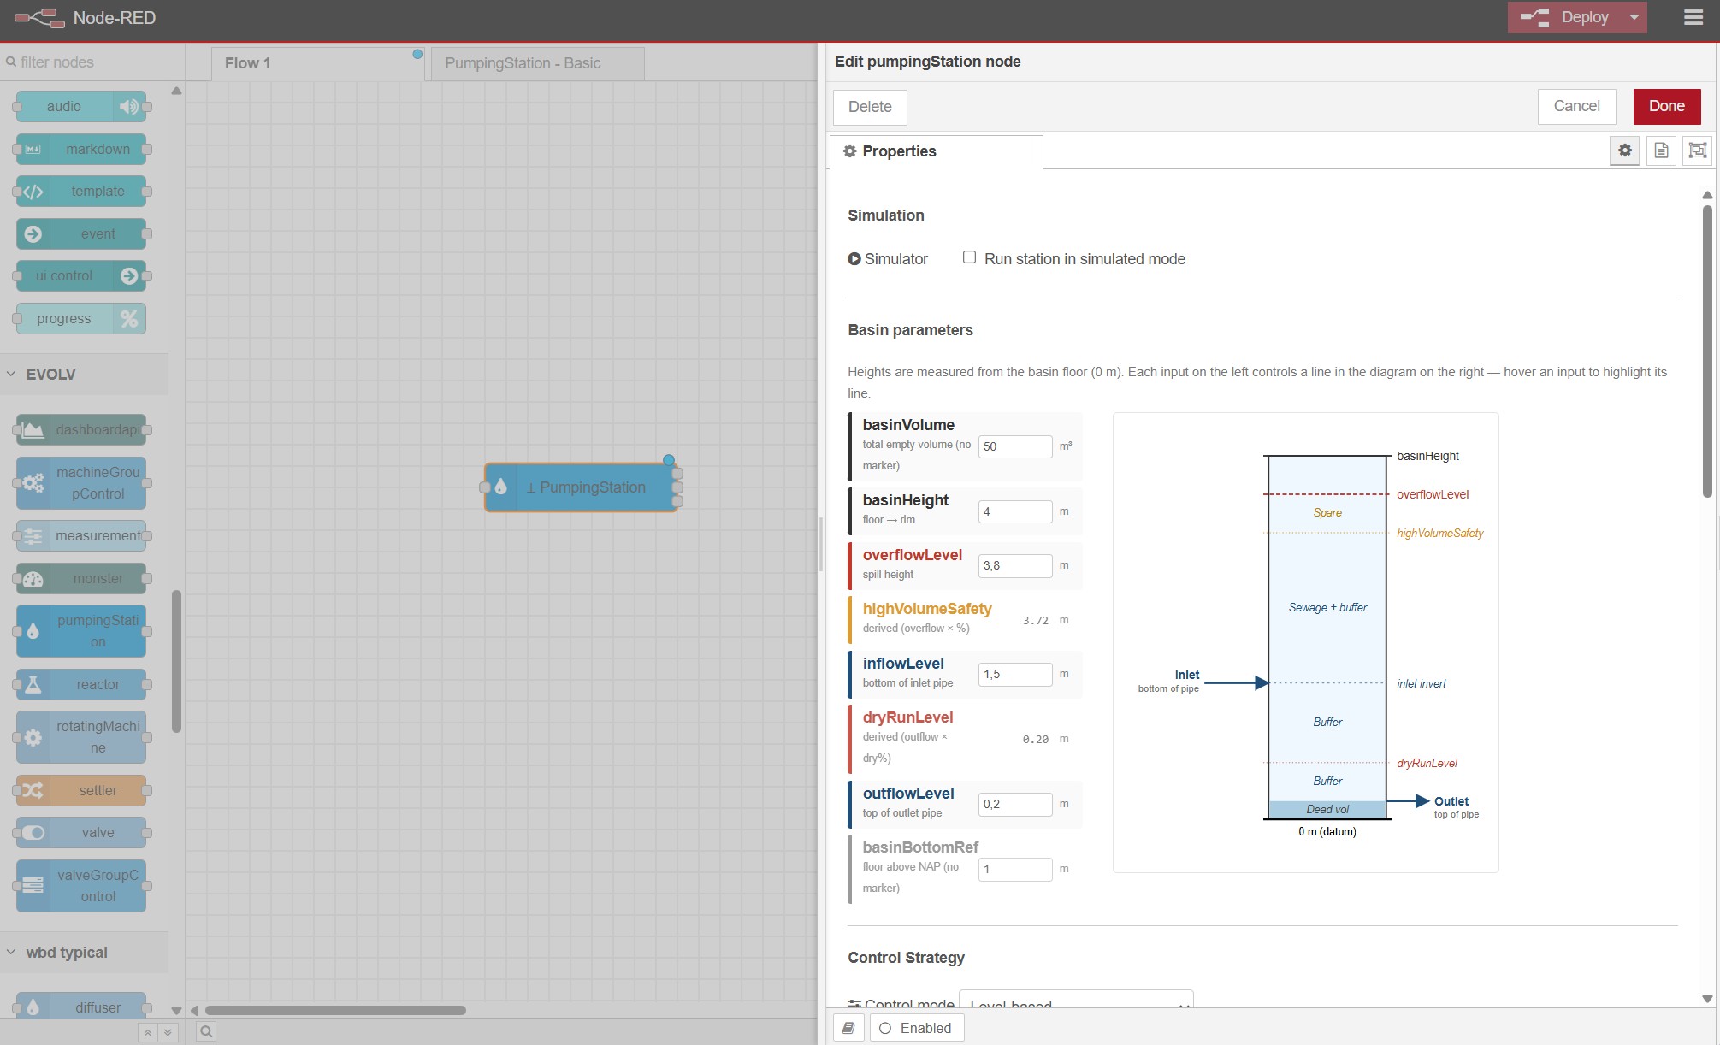Click the progress node percent icon
Image resolution: width=1720 pixels, height=1045 pixels.
pos(129,319)
